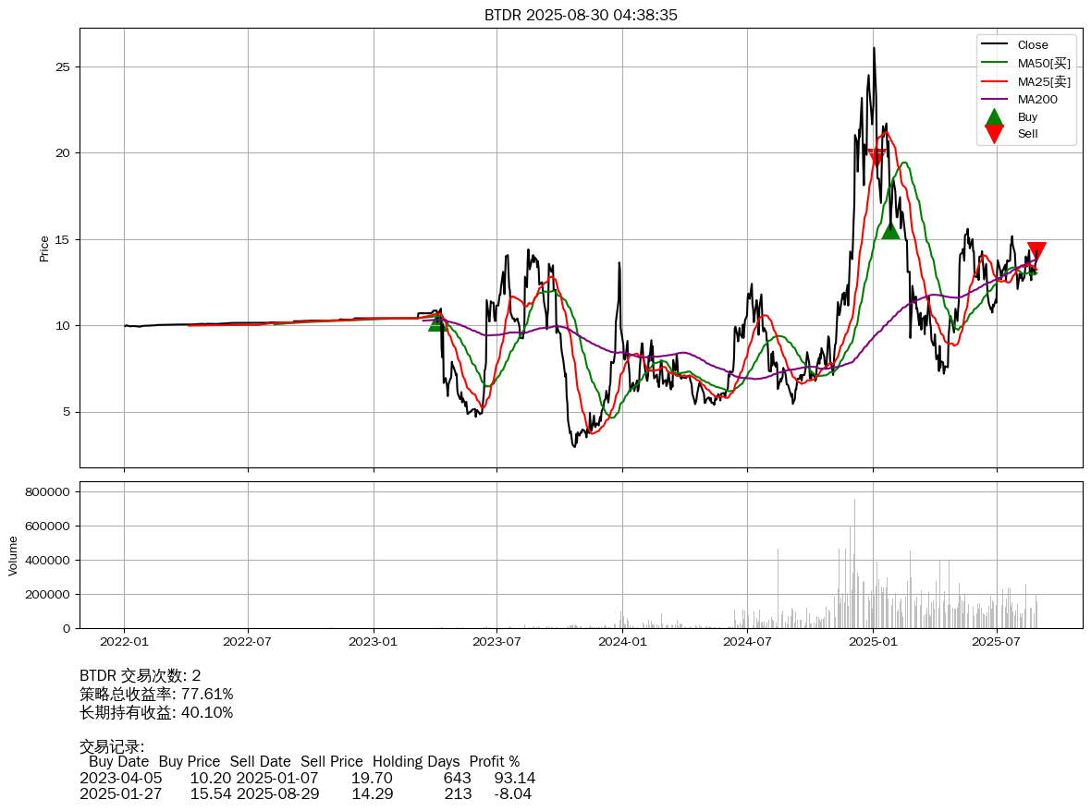Screen dimensions: 1091x811
Task: Click the Volume y-axis label
Action: click(x=13, y=555)
